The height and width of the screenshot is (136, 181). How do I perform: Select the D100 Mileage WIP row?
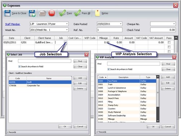coord(127,119)
